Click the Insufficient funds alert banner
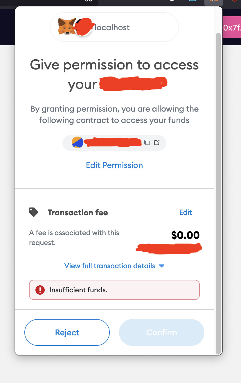 point(114,290)
